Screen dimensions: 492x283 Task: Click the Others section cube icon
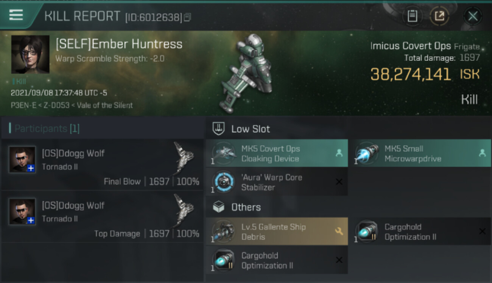click(x=219, y=207)
